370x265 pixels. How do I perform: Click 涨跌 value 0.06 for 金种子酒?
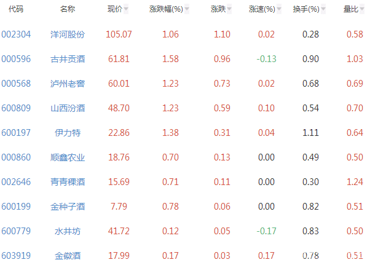[x=222, y=207]
